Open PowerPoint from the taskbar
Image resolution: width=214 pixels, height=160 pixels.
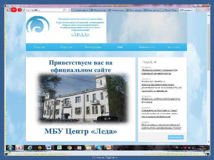click(109, 148)
